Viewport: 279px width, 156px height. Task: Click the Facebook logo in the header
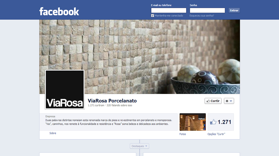click(x=59, y=11)
